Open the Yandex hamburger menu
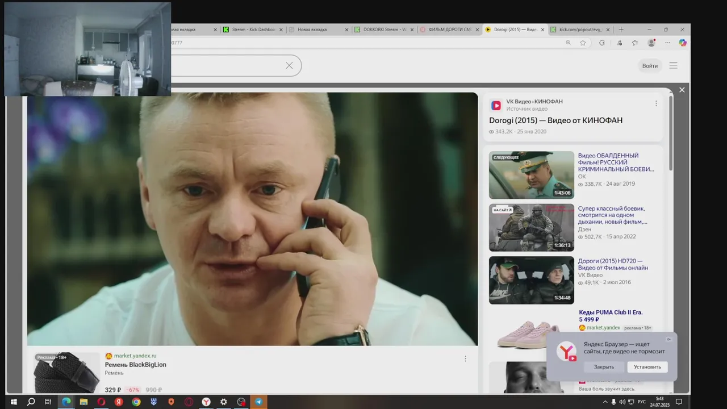727x409 pixels. pyautogui.click(x=673, y=66)
